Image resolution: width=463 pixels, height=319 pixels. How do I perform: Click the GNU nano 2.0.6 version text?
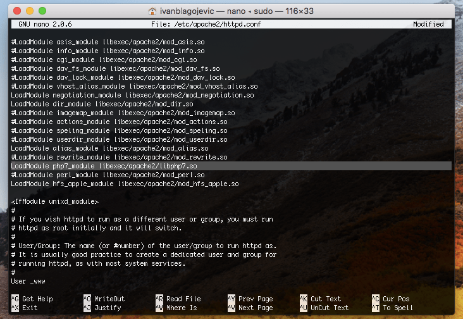click(45, 24)
